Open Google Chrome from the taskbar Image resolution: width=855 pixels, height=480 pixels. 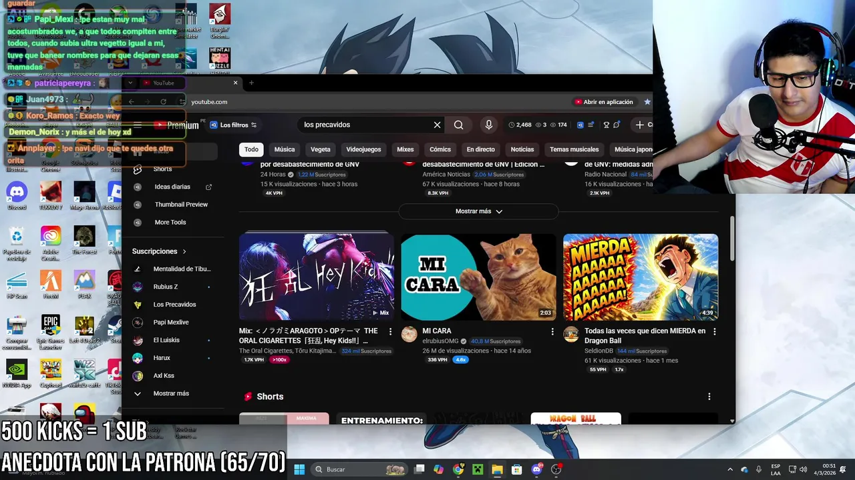458,469
